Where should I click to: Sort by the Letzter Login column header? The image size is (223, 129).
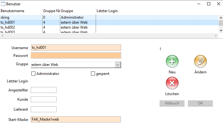point(107,11)
